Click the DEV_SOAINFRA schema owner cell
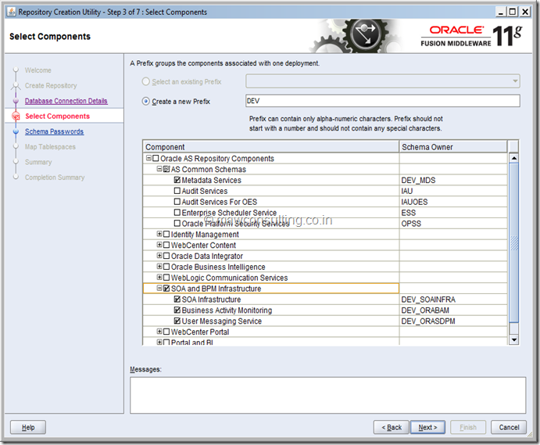Screen dimensions: 540x445 click(x=453, y=300)
